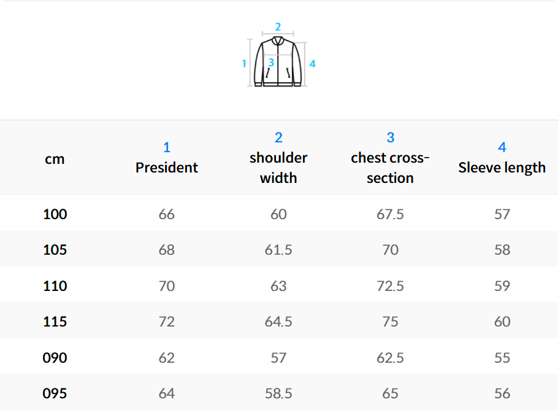The image size is (558, 410).
Task: Select size 095 row label
Action: click(x=55, y=393)
